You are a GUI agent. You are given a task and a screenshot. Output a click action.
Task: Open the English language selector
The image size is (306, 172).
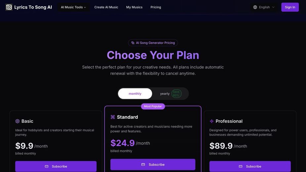264,7
